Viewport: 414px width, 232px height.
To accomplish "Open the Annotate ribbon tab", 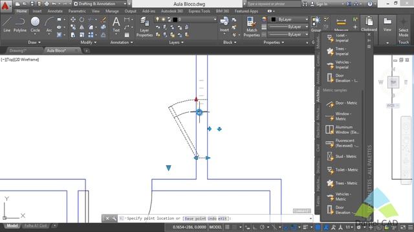I will (x=55, y=11).
